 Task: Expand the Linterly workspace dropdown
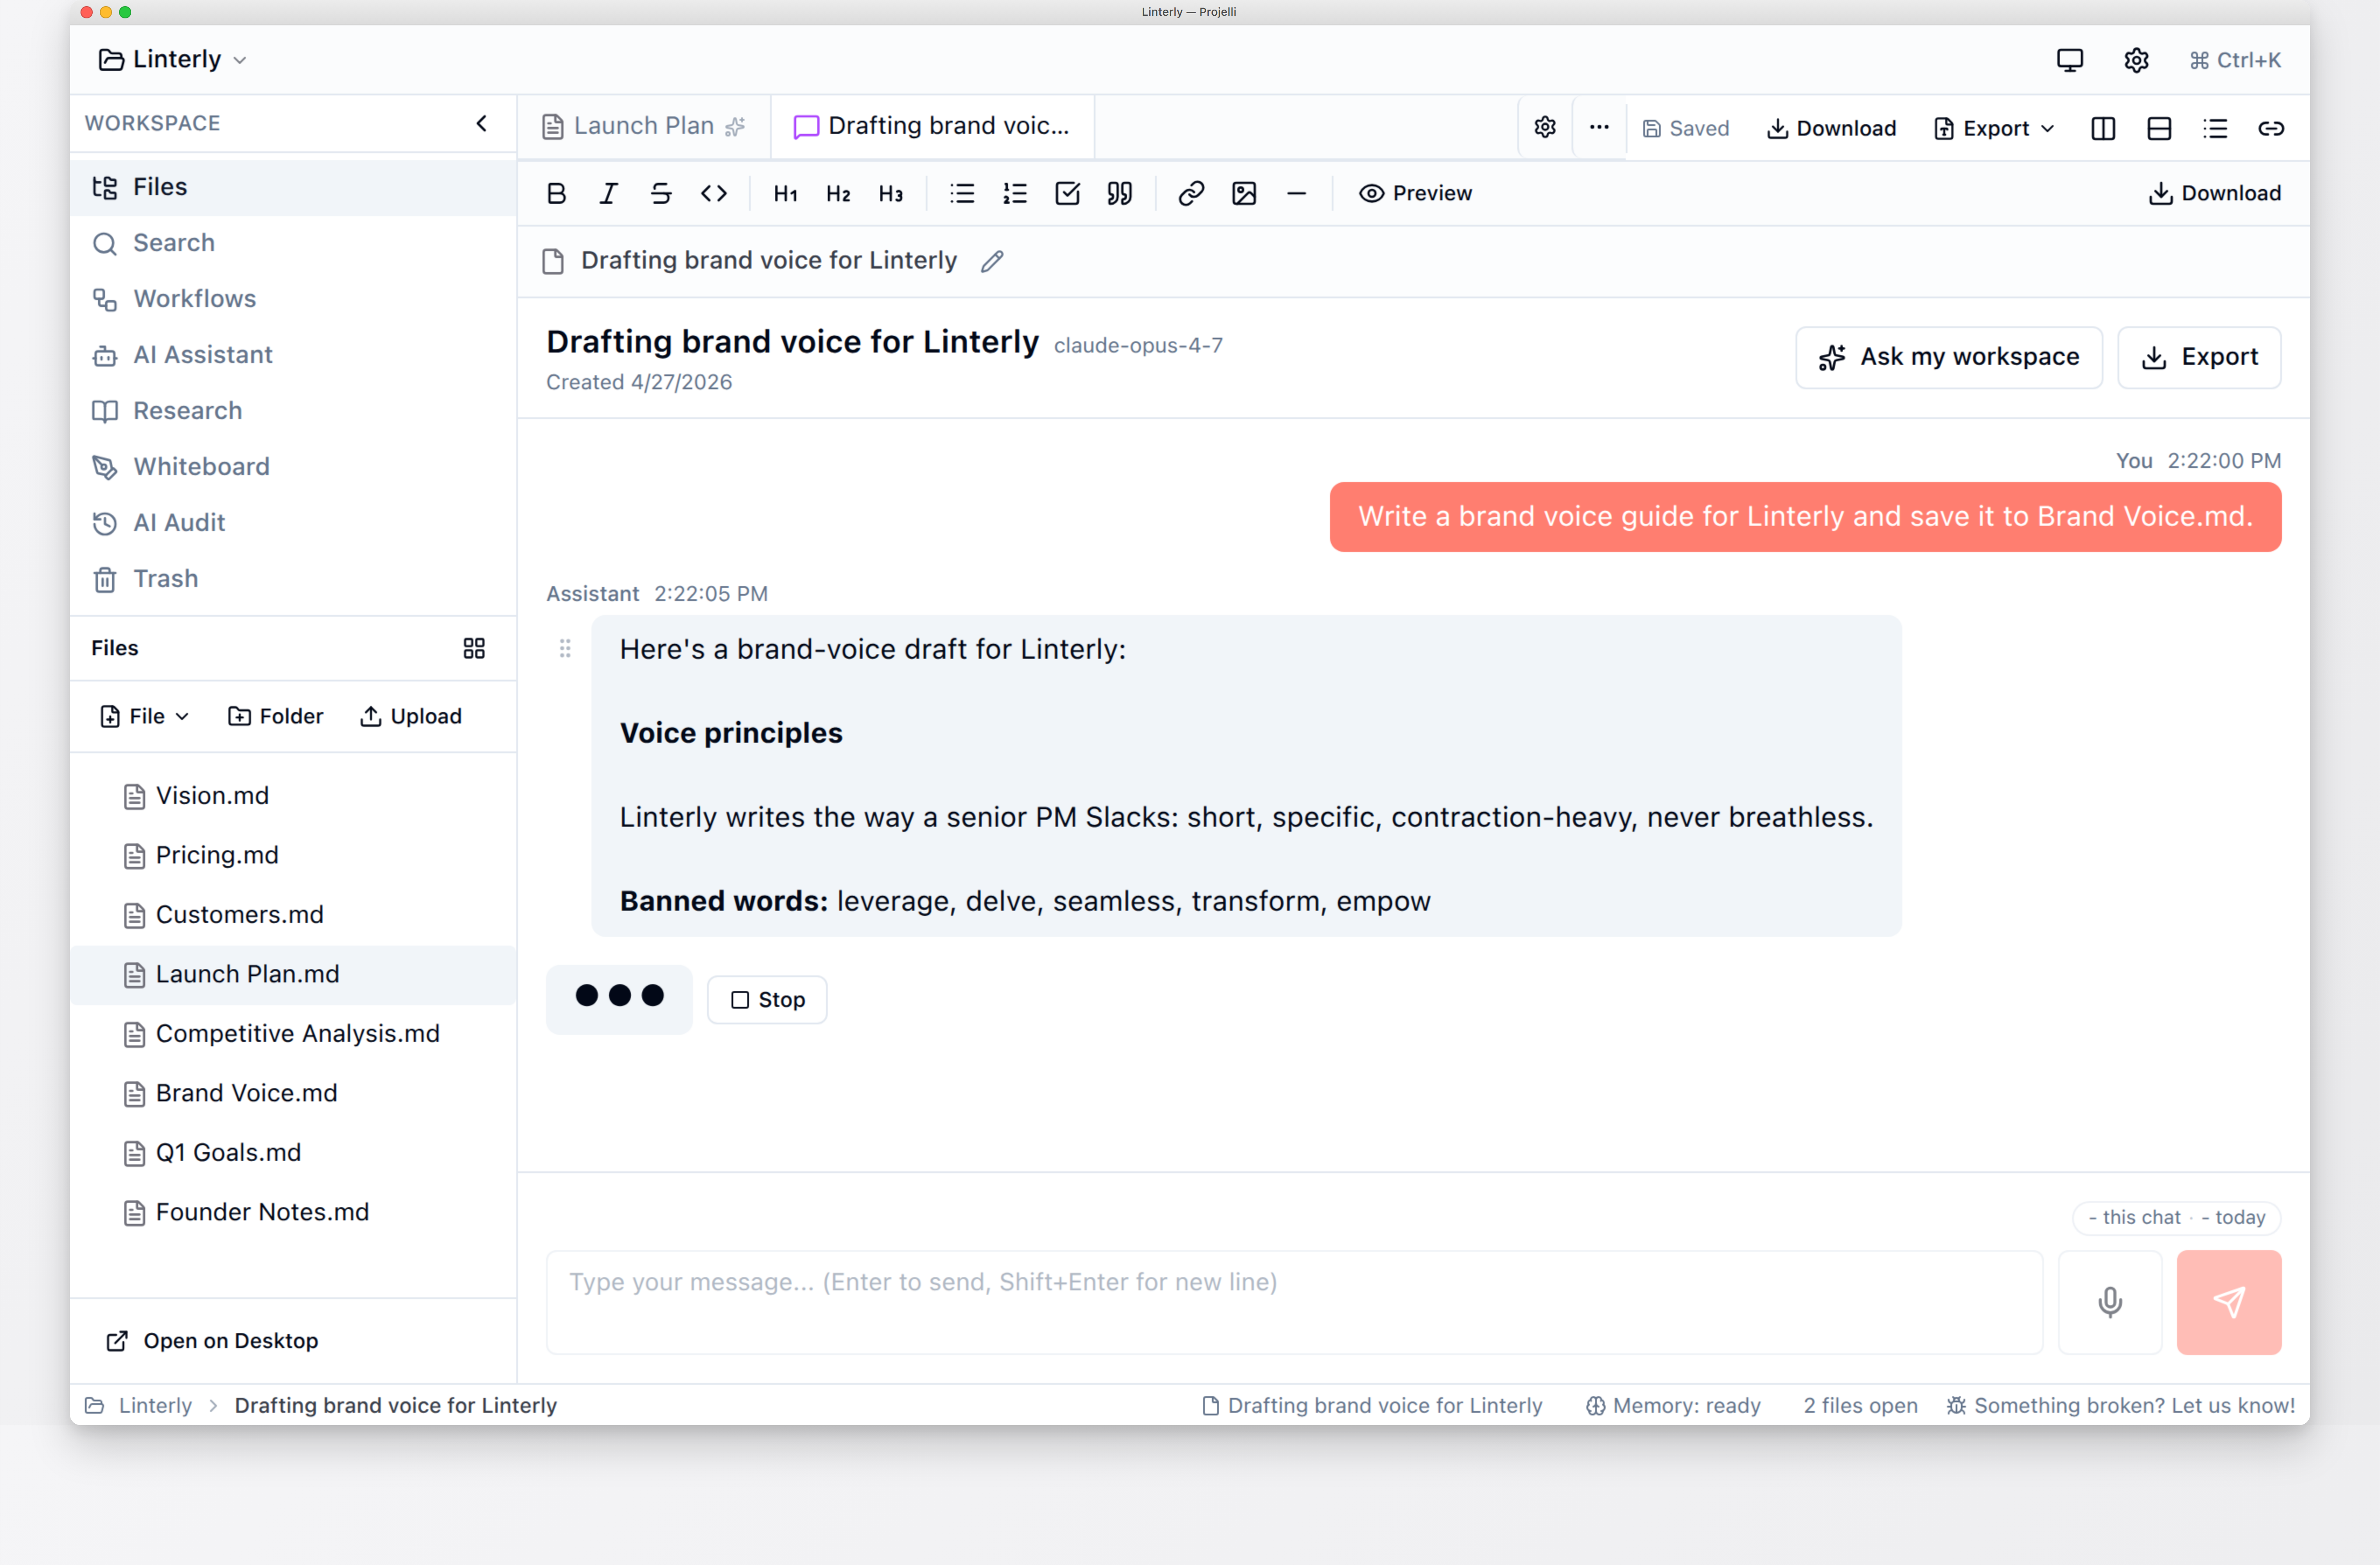pyautogui.click(x=172, y=59)
